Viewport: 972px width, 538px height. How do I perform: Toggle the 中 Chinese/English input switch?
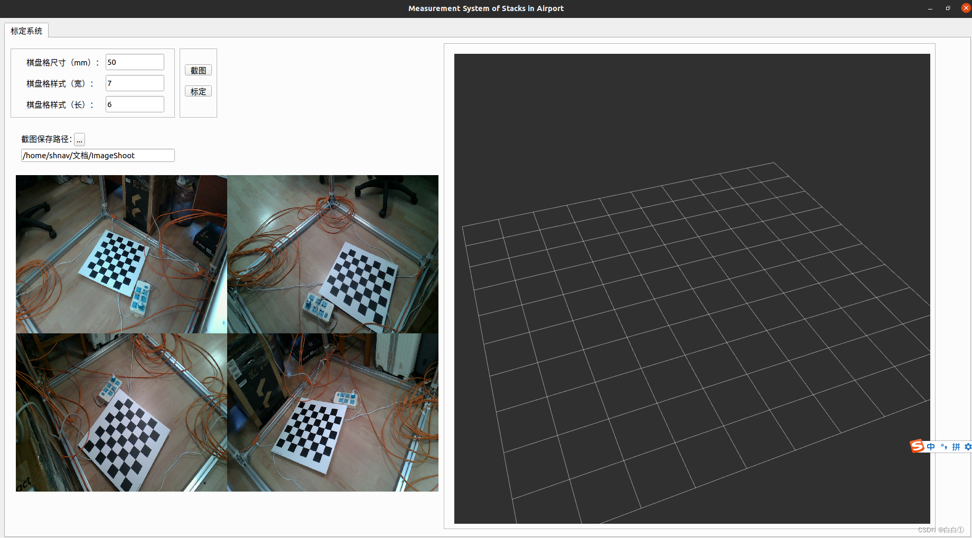pos(931,447)
